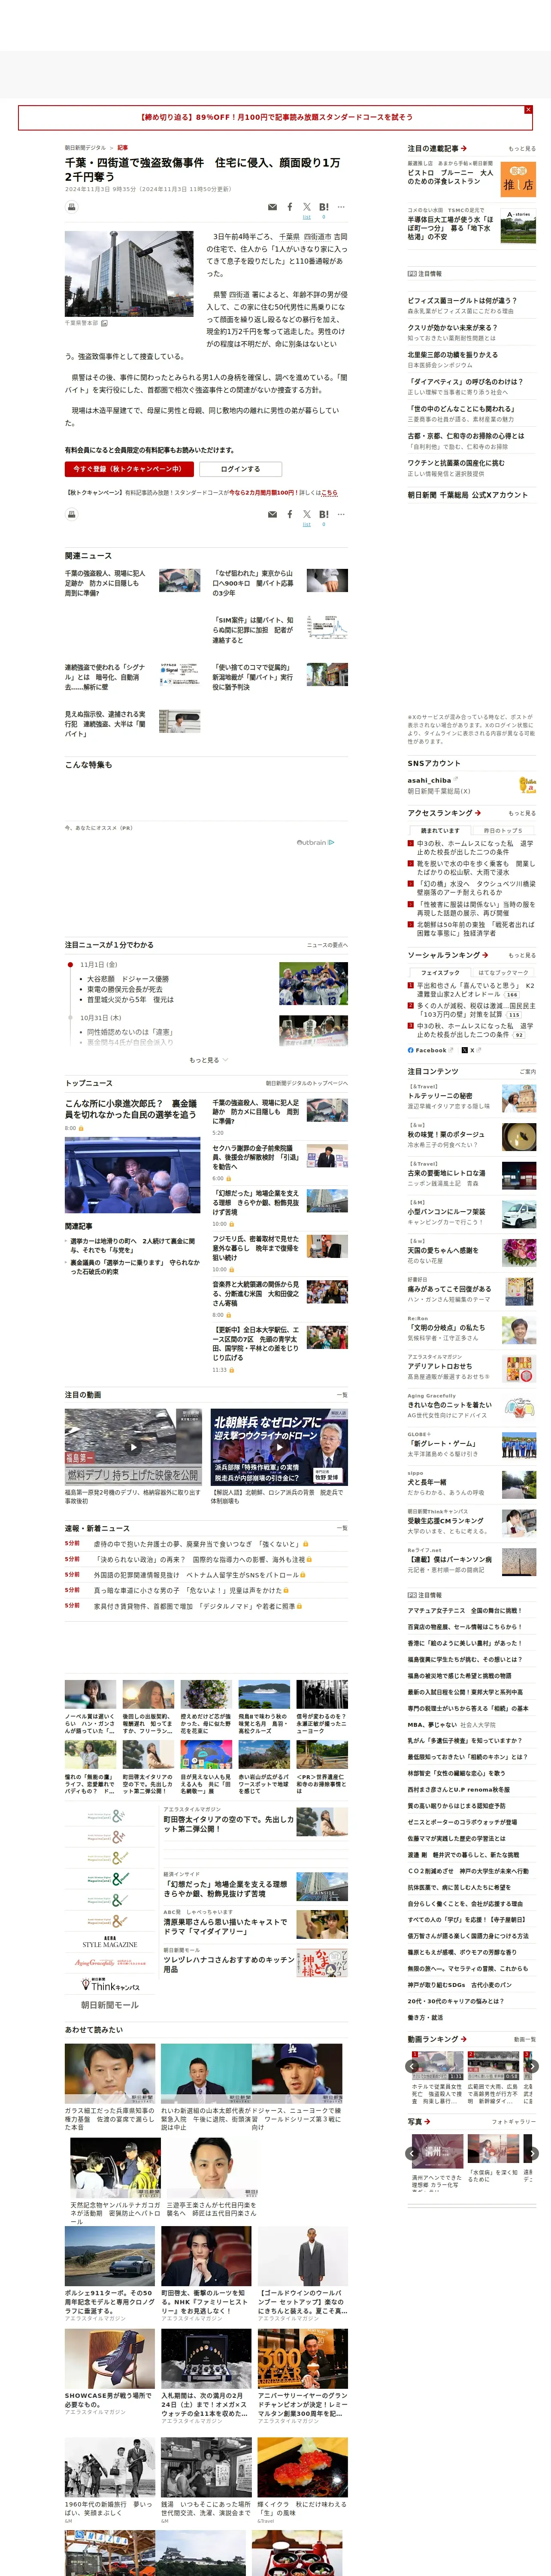Open 動画一覧 link beside 動画ランキング
The height and width of the screenshot is (2576, 551).
pos(524,2039)
